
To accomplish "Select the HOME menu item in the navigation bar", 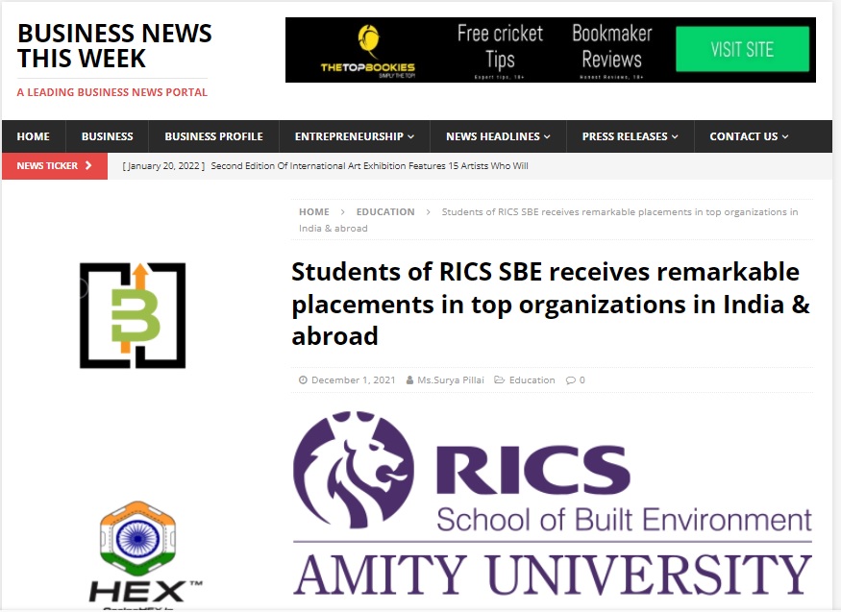I will point(33,136).
